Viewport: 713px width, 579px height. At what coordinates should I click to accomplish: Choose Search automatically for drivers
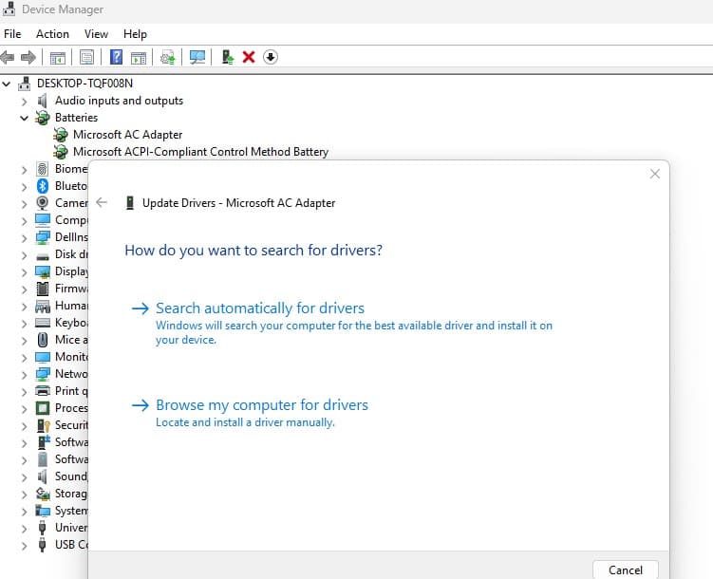pyautogui.click(x=260, y=308)
